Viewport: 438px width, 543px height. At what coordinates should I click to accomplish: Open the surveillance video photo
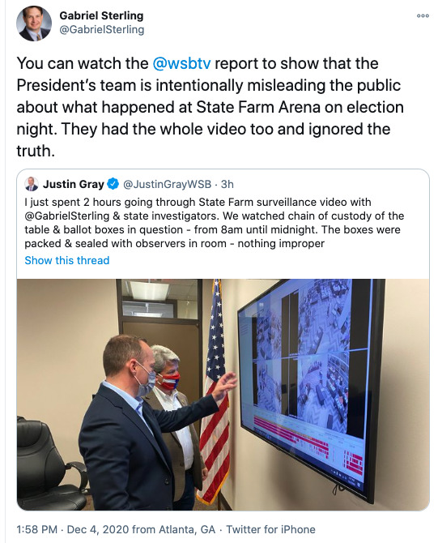223,395
